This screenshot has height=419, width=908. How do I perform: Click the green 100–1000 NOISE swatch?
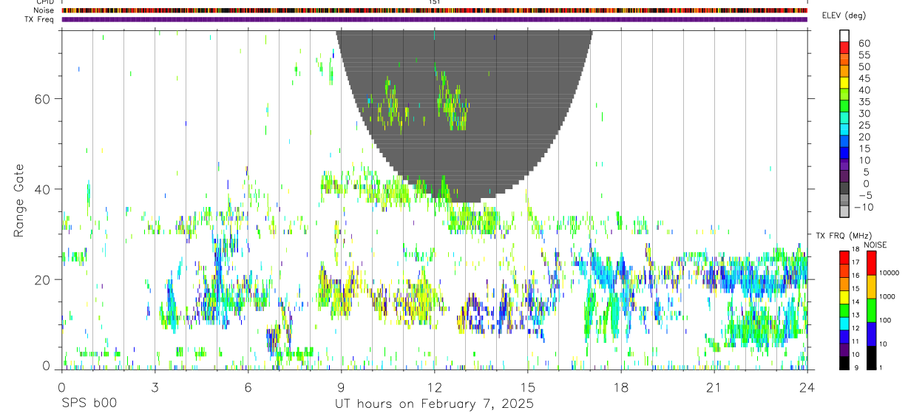point(871,310)
